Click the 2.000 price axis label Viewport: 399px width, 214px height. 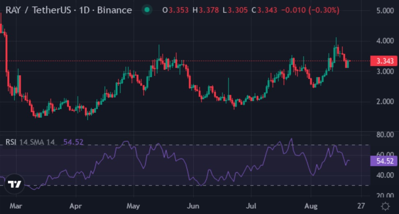click(x=385, y=102)
